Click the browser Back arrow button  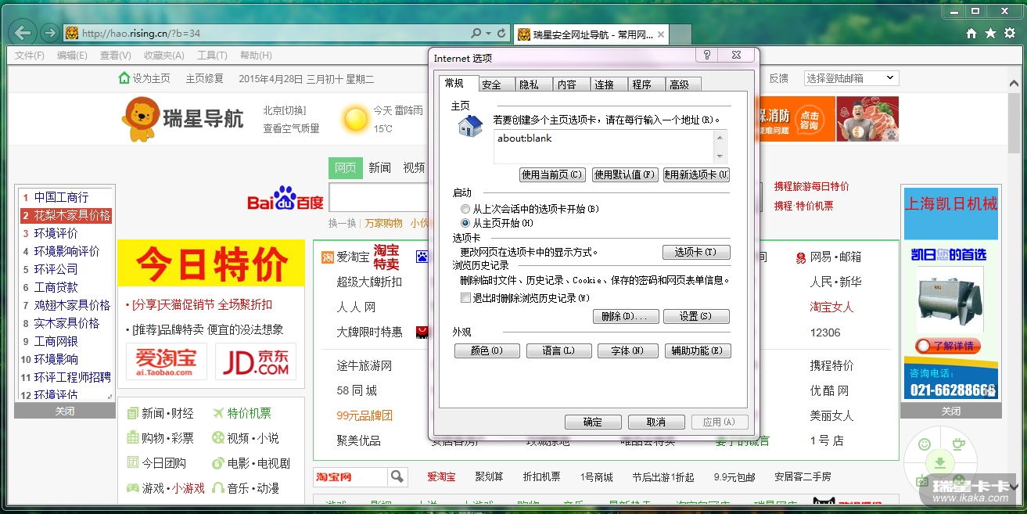[x=24, y=33]
